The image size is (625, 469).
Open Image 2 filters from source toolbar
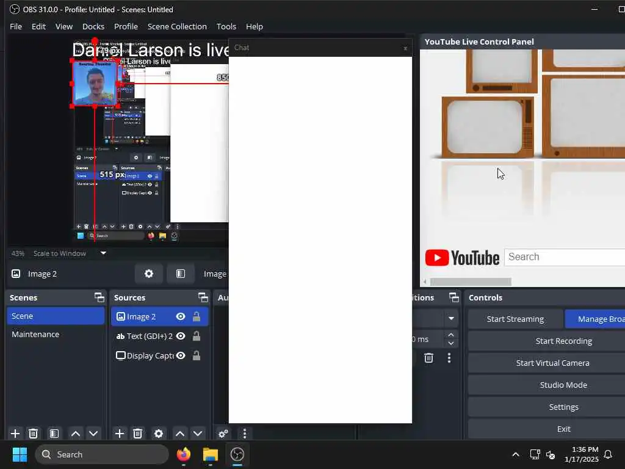tap(181, 274)
